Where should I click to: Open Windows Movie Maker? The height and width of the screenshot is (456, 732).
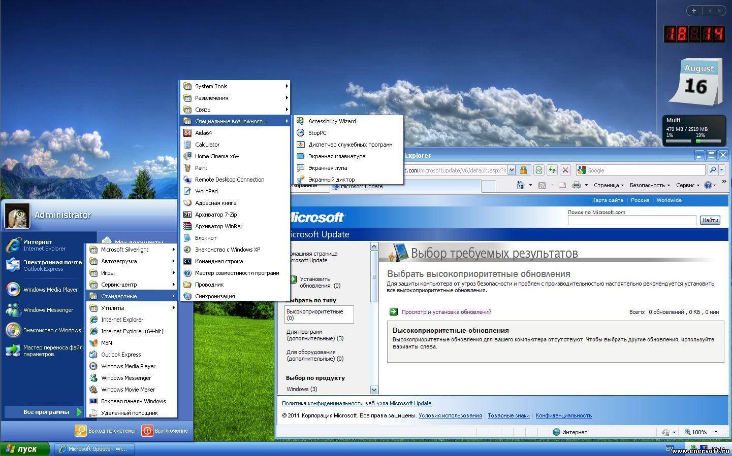(x=132, y=390)
